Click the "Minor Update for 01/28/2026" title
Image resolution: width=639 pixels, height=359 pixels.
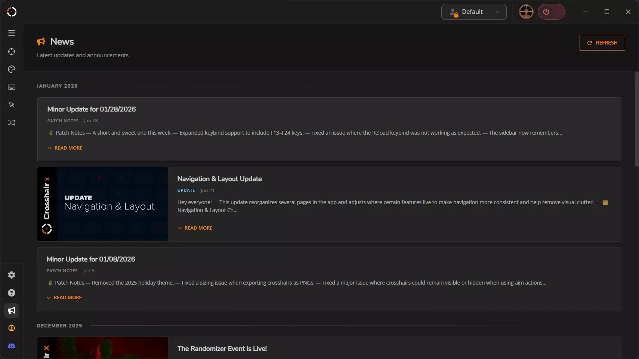click(x=92, y=109)
